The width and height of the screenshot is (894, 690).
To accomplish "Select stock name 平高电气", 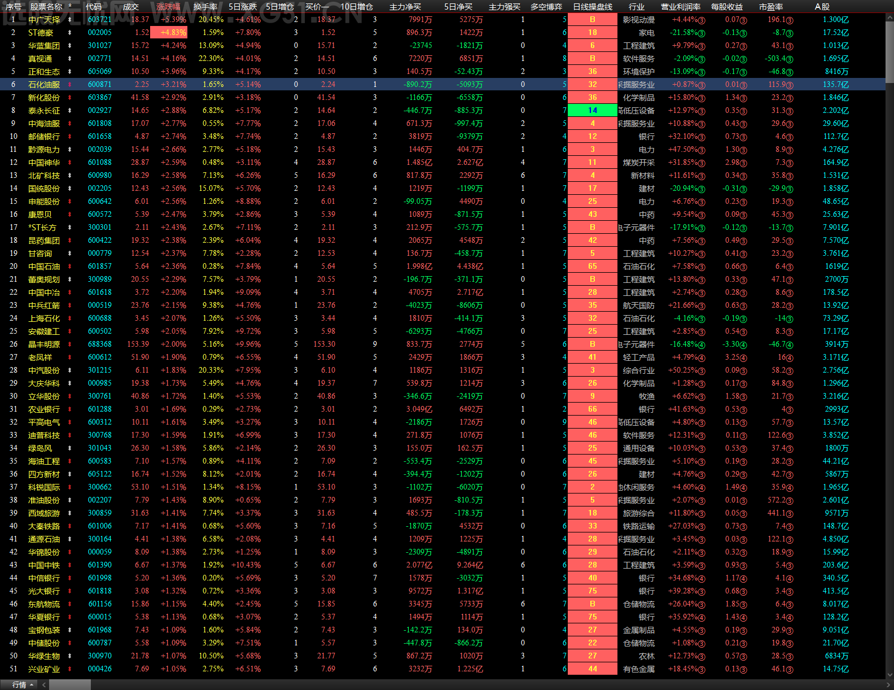I will pos(44,422).
